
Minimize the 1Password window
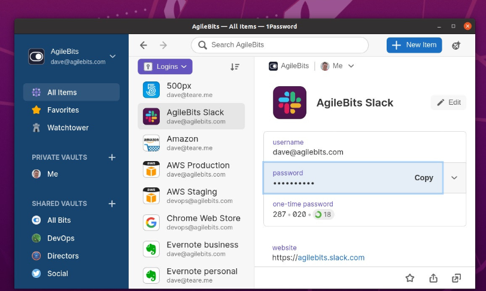click(x=439, y=26)
